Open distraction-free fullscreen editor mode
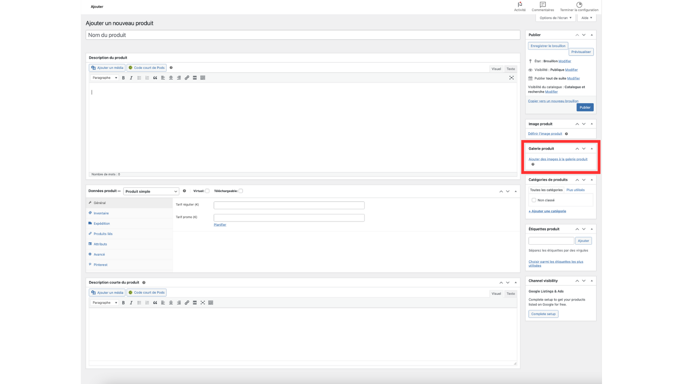 pyautogui.click(x=511, y=78)
